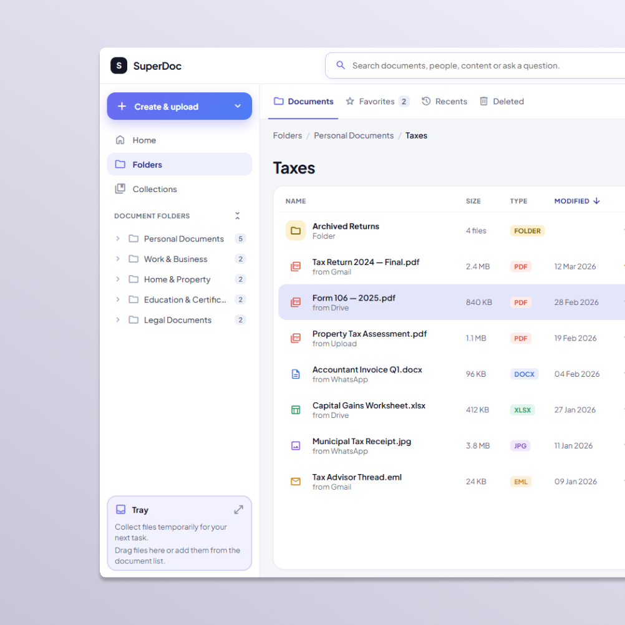Screen dimensions: 625x625
Task: Sort by the Type column header
Action: [518, 201]
